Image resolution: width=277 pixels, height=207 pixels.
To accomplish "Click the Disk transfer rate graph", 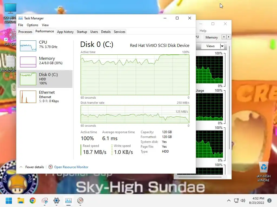I will click(x=135, y=114).
